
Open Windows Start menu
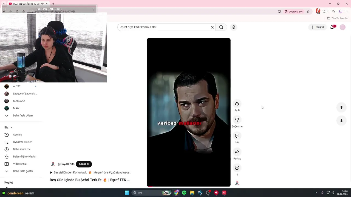click(x=127, y=193)
